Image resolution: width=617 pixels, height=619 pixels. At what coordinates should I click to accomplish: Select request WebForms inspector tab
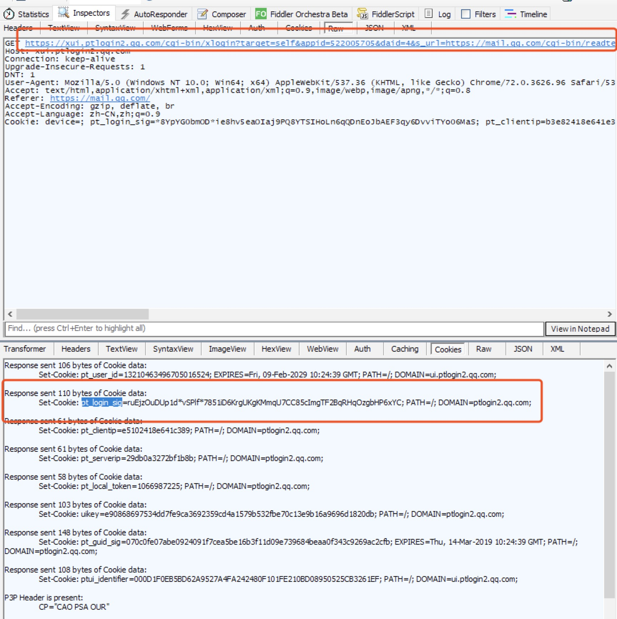169,28
